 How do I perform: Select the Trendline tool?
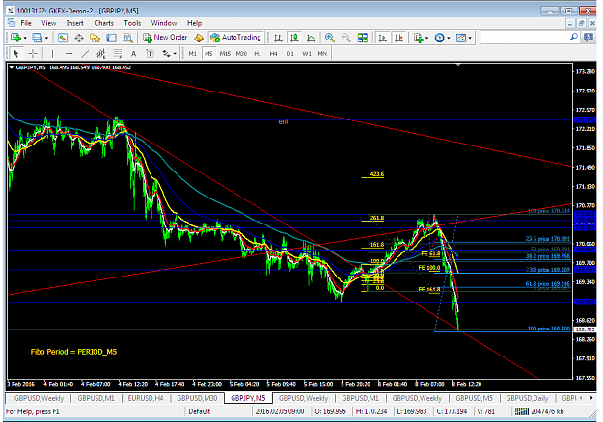(85, 53)
